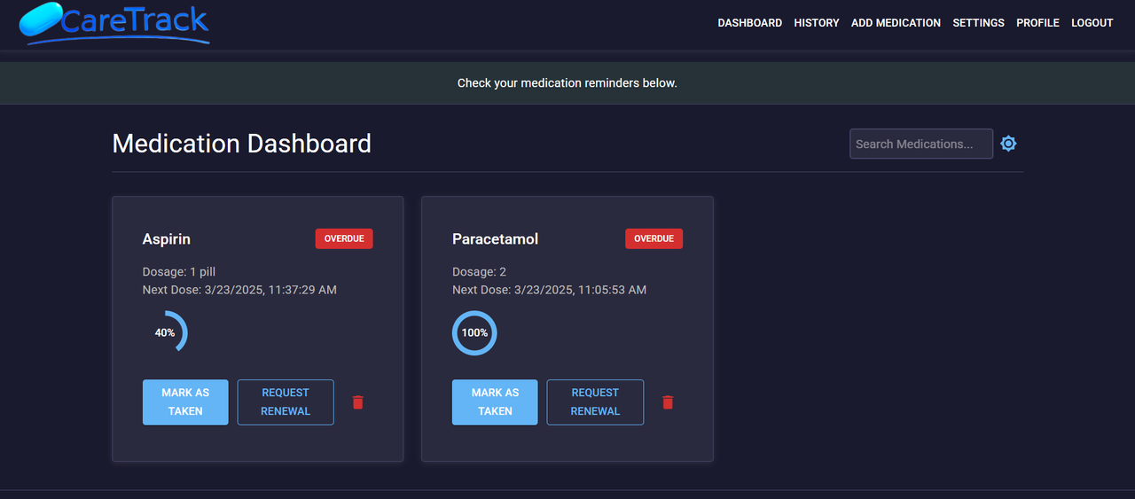Click the Search Medications input field
Screen dimensions: 1135x499
click(x=921, y=144)
